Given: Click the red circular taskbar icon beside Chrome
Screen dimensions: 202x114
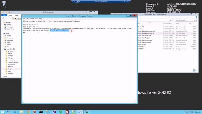Looking at the screenshot, I should pyautogui.click(x=34, y=112).
